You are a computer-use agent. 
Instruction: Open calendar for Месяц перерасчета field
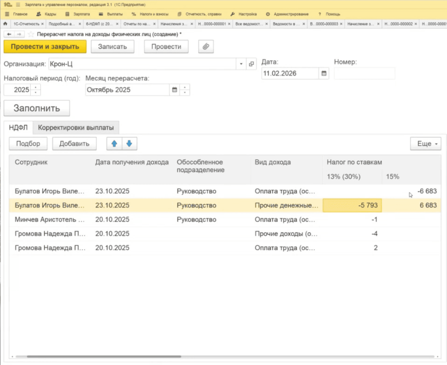175,90
